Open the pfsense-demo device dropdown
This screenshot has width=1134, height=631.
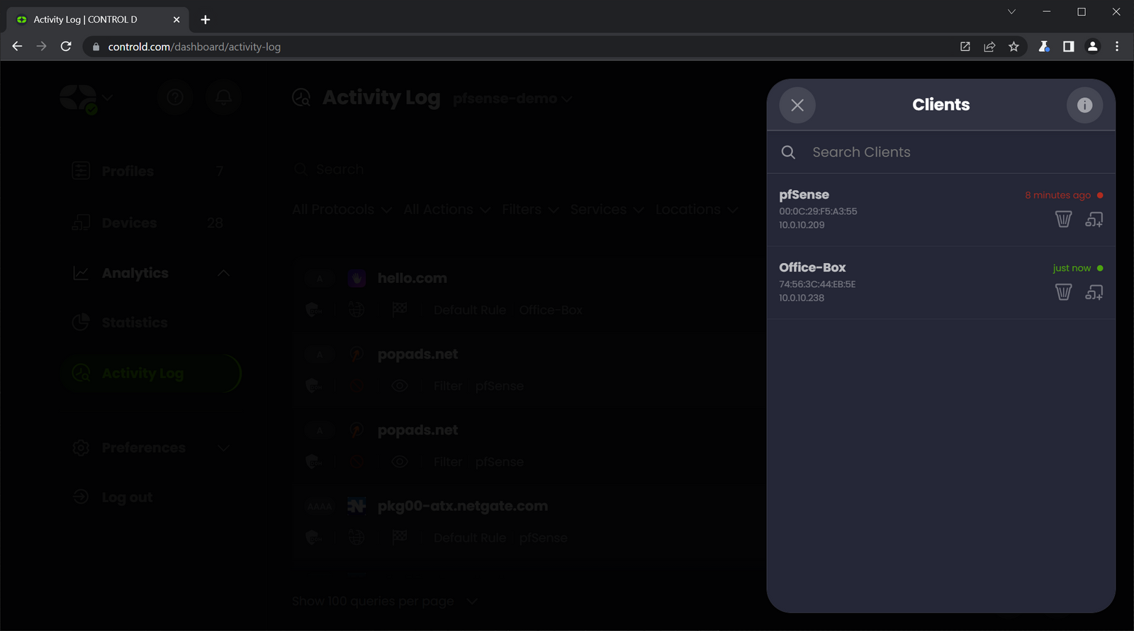[512, 99]
